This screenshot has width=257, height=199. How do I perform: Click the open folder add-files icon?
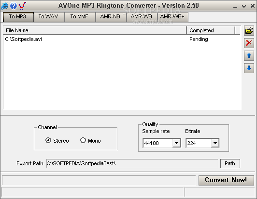tap(249, 30)
